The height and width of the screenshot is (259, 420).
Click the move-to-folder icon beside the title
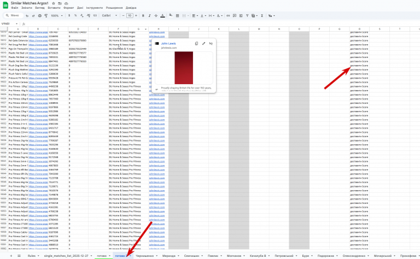pyautogui.click(x=60, y=3)
